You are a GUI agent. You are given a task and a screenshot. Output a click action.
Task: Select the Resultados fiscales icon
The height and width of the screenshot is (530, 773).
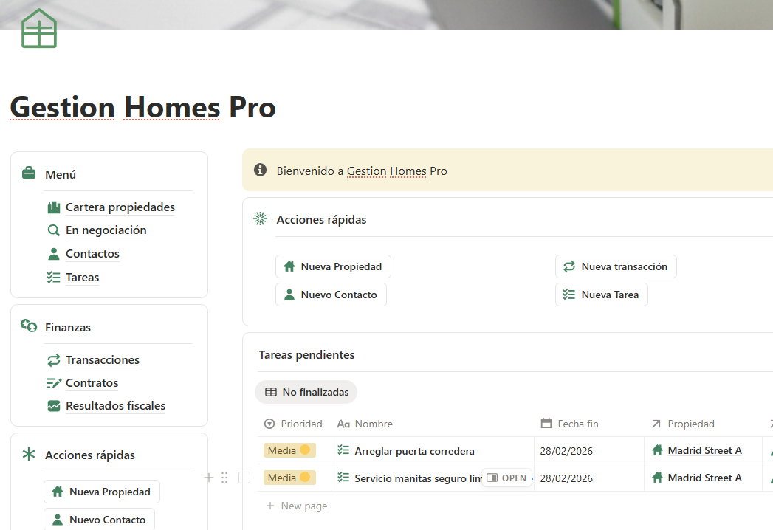[x=52, y=405]
